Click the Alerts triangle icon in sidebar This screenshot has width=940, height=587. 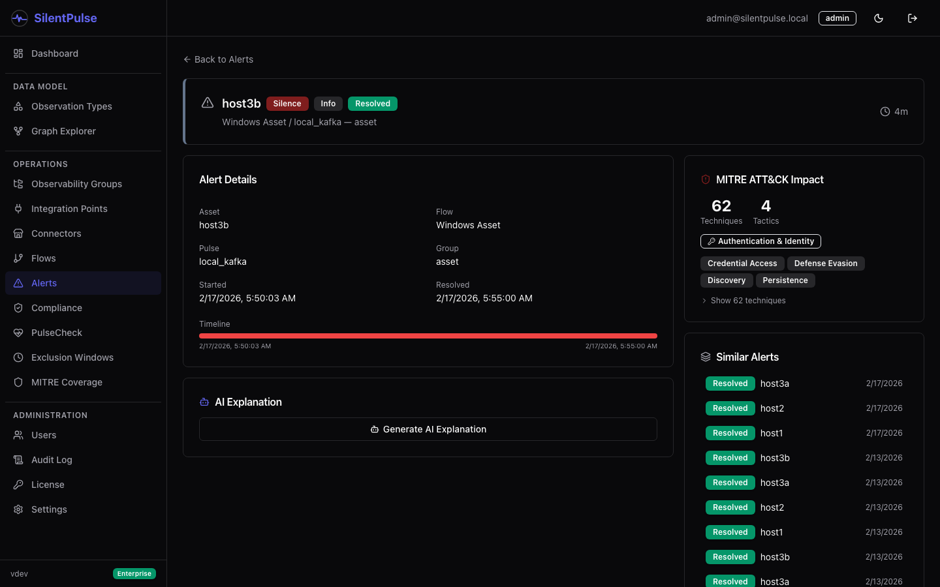coord(18,283)
